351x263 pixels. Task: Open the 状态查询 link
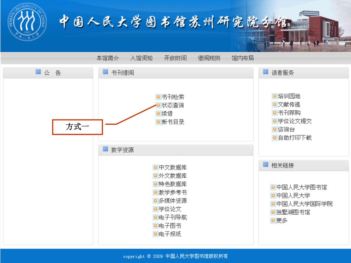click(173, 105)
